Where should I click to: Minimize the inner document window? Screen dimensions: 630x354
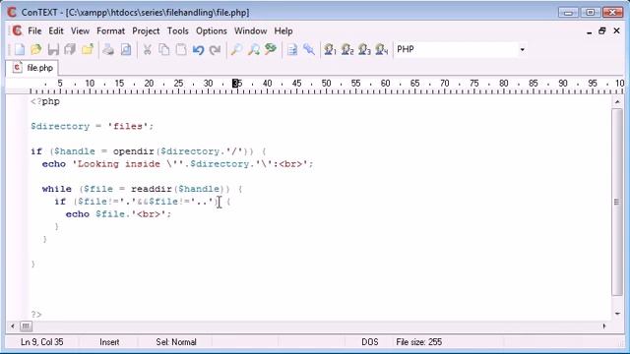589,31
